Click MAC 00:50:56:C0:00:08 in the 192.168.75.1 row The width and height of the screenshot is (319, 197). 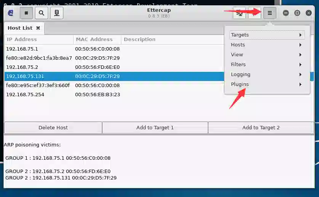coord(97,49)
